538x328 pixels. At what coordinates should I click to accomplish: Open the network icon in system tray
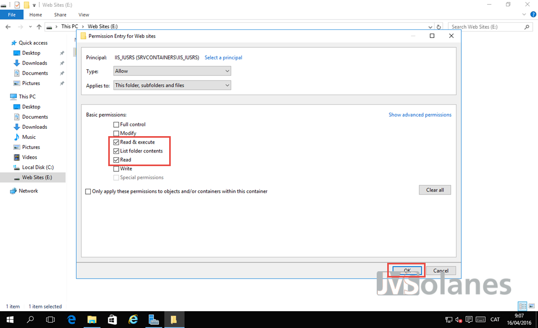coord(449,320)
